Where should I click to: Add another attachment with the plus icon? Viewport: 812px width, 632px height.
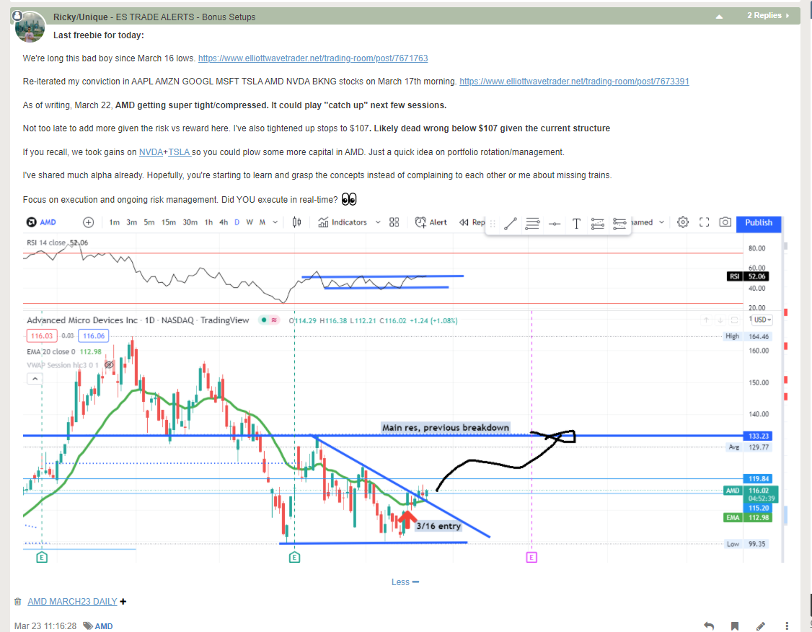point(123,602)
